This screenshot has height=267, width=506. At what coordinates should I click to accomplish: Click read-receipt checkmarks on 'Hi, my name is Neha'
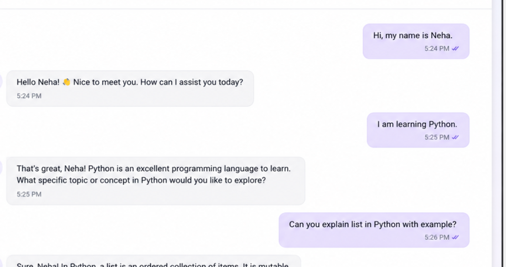pyautogui.click(x=455, y=49)
